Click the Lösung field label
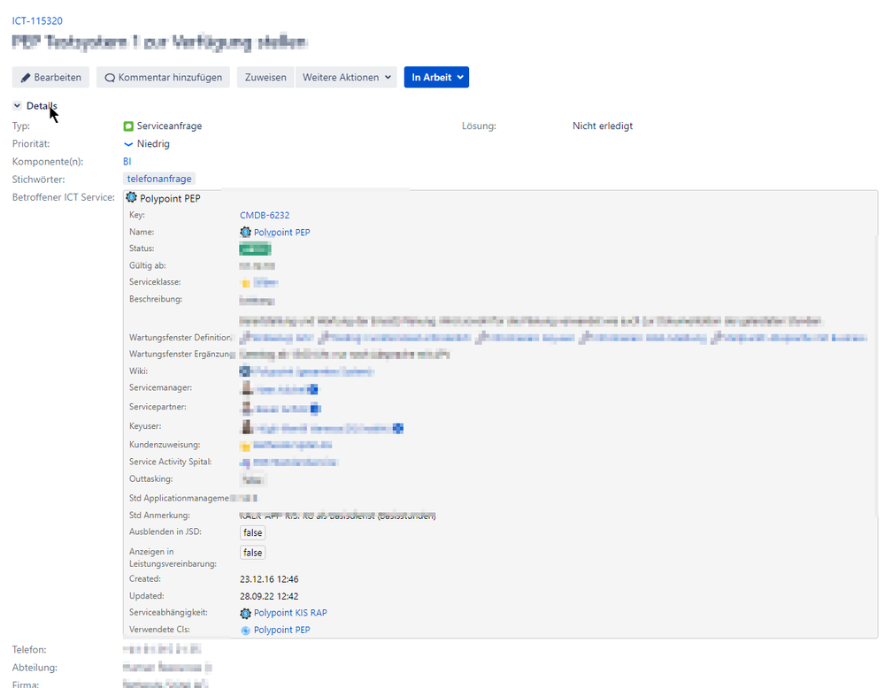Image resolution: width=884 pixels, height=688 pixels. click(x=480, y=126)
